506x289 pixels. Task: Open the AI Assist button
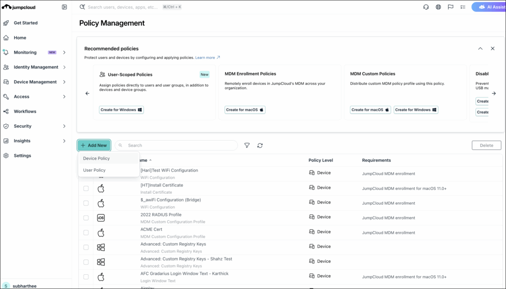[489, 7]
